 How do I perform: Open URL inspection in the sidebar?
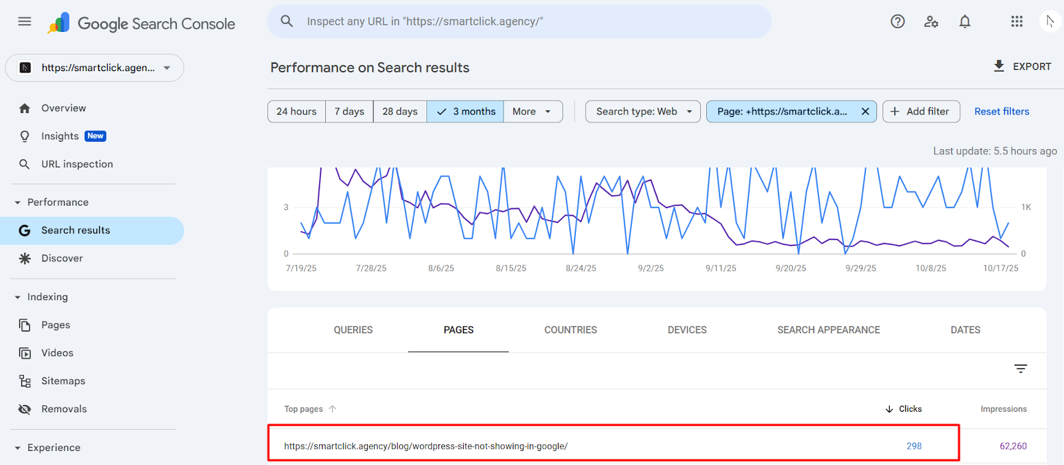[92, 164]
